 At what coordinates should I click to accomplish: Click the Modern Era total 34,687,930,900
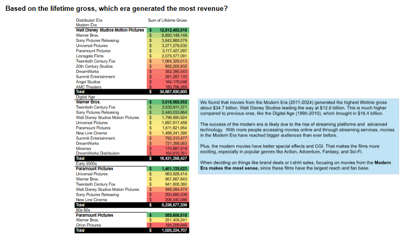(x=173, y=92)
